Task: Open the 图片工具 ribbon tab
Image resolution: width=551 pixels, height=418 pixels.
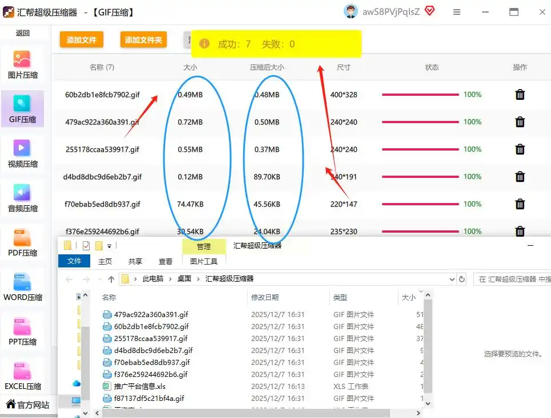Action: click(204, 262)
